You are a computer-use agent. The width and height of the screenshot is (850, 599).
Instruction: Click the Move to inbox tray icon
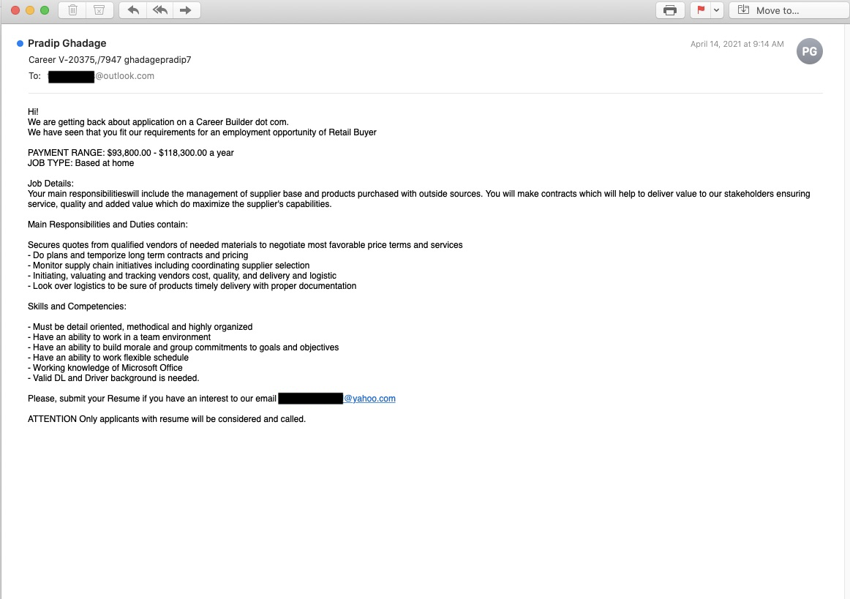point(744,10)
